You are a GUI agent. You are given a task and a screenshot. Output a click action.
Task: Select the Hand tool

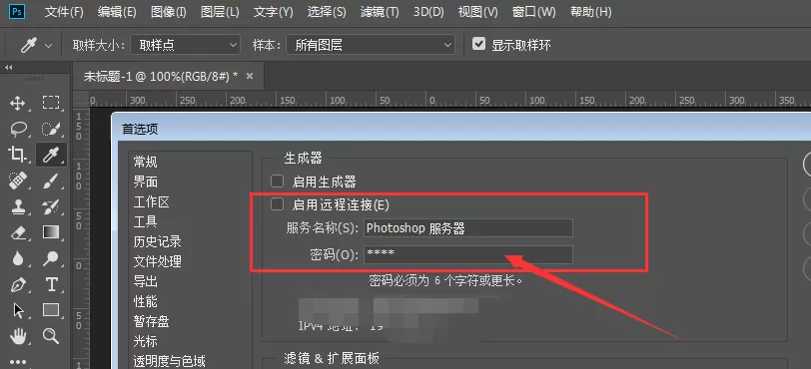[x=18, y=336]
